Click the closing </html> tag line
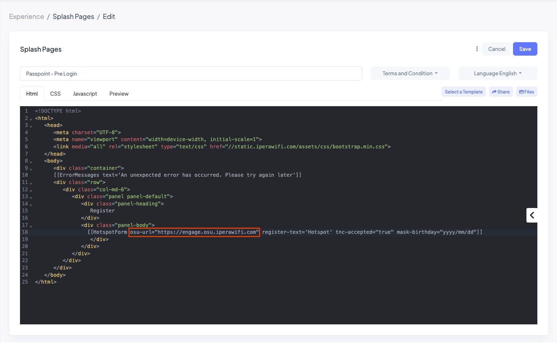 tap(46, 282)
